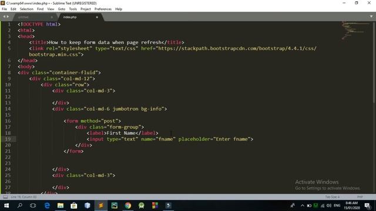376x211 pixels.
Task: Open the Help menu
Action: click(x=119, y=9)
